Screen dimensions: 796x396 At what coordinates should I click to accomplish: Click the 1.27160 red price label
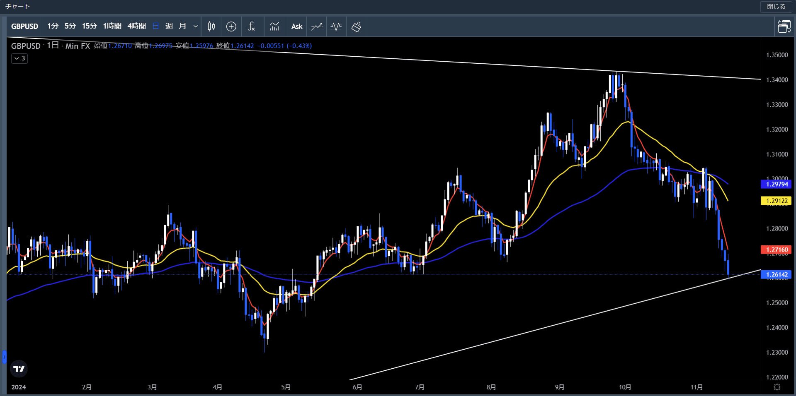click(777, 250)
